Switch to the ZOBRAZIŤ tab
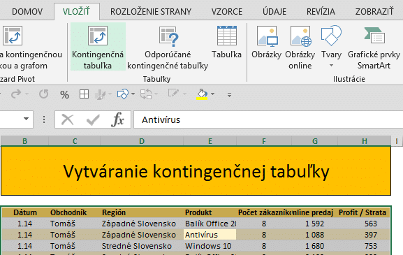Image resolution: width=403 pixels, height=255 pixels. (x=374, y=12)
